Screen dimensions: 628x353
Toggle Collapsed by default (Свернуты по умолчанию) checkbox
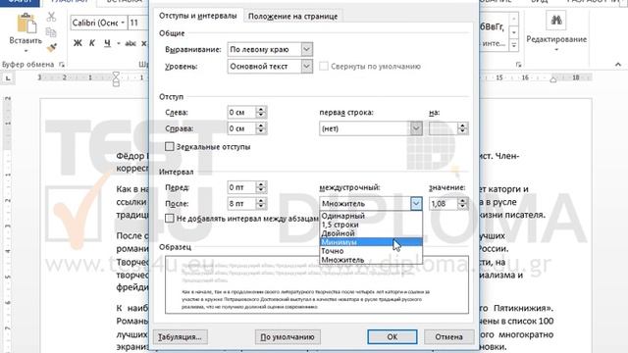(324, 66)
